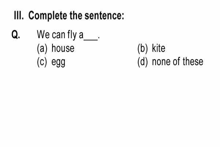Click the (d) option label
The width and height of the screenshot is (220, 147).
click(x=143, y=62)
